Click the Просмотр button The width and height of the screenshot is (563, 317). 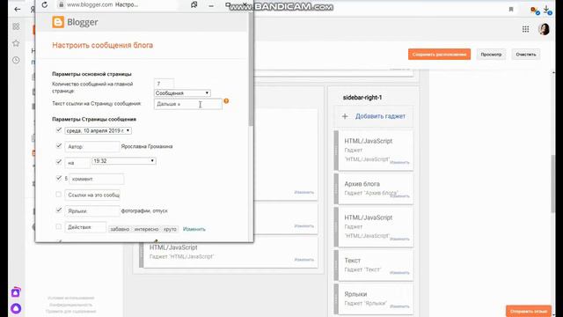[491, 55]
